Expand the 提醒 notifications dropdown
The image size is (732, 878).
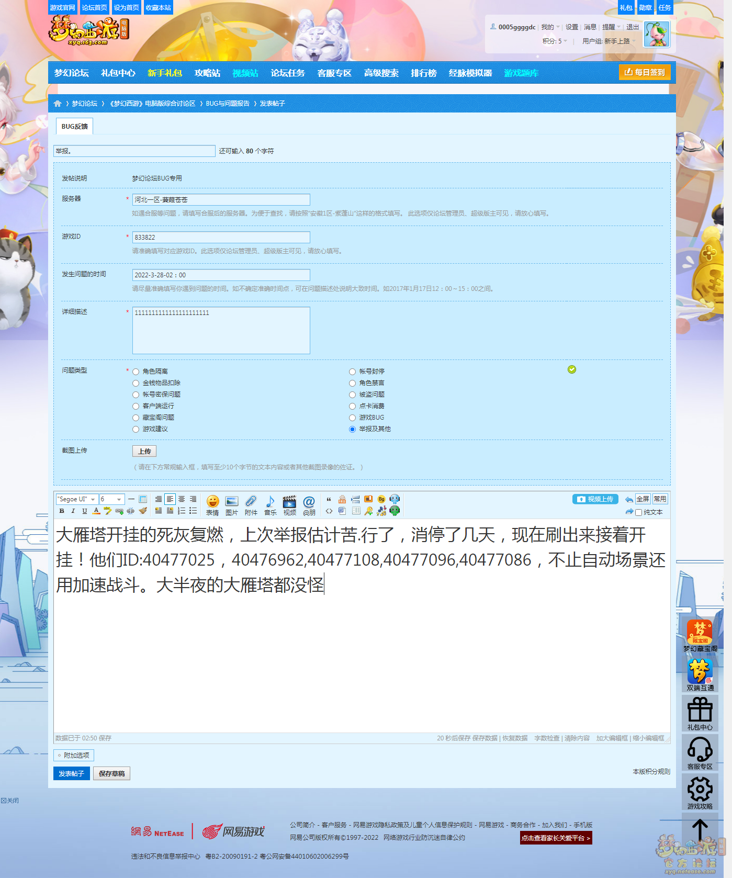pyautogui.click(x=611, y=27)
